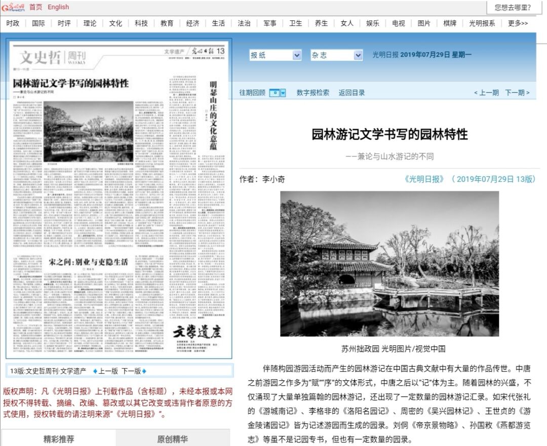The image size is (547, 446).
Task: Open 《光明日报》 source link under title
Action: pyautogui.click(x=424, y=179)
